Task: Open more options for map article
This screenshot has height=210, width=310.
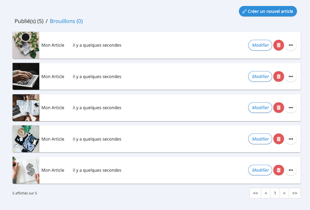Action: click(291, 107)
